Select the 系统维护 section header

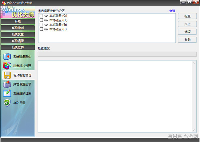click(x=18, y=47)
